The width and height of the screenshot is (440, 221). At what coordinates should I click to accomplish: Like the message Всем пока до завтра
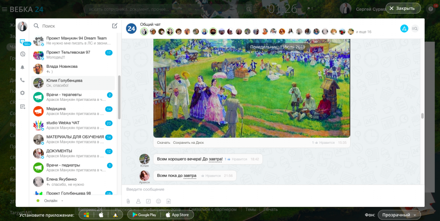[x=211, y=176]
